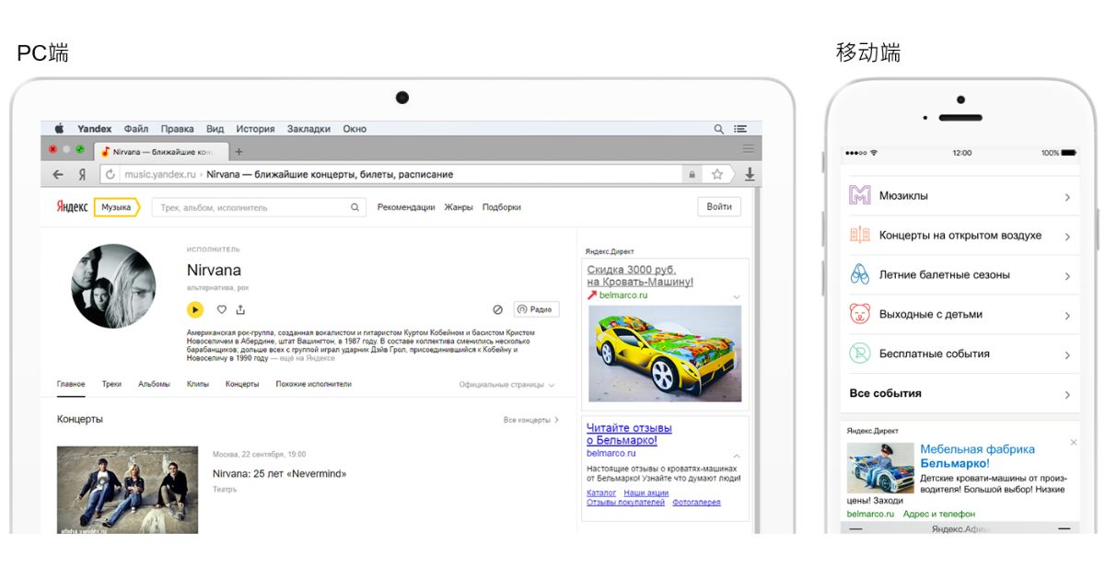Click the red arrow icon beside belmarco.ru
Viewport: 1105px width, 580px height.
(x=592, y=296)
